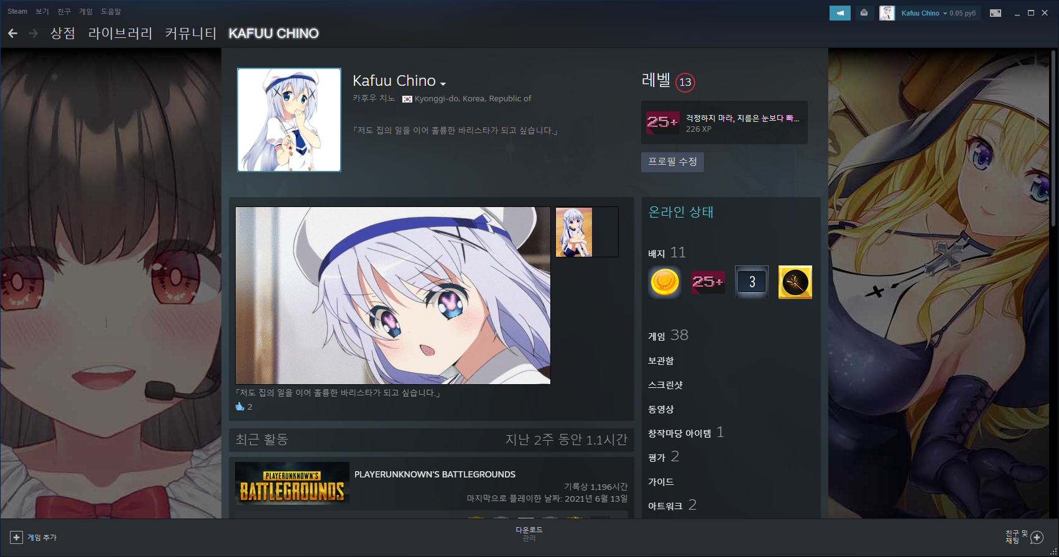The image size is (1059, 557).
Task: Click the page vertical scrollbar
Action: 1053,138
